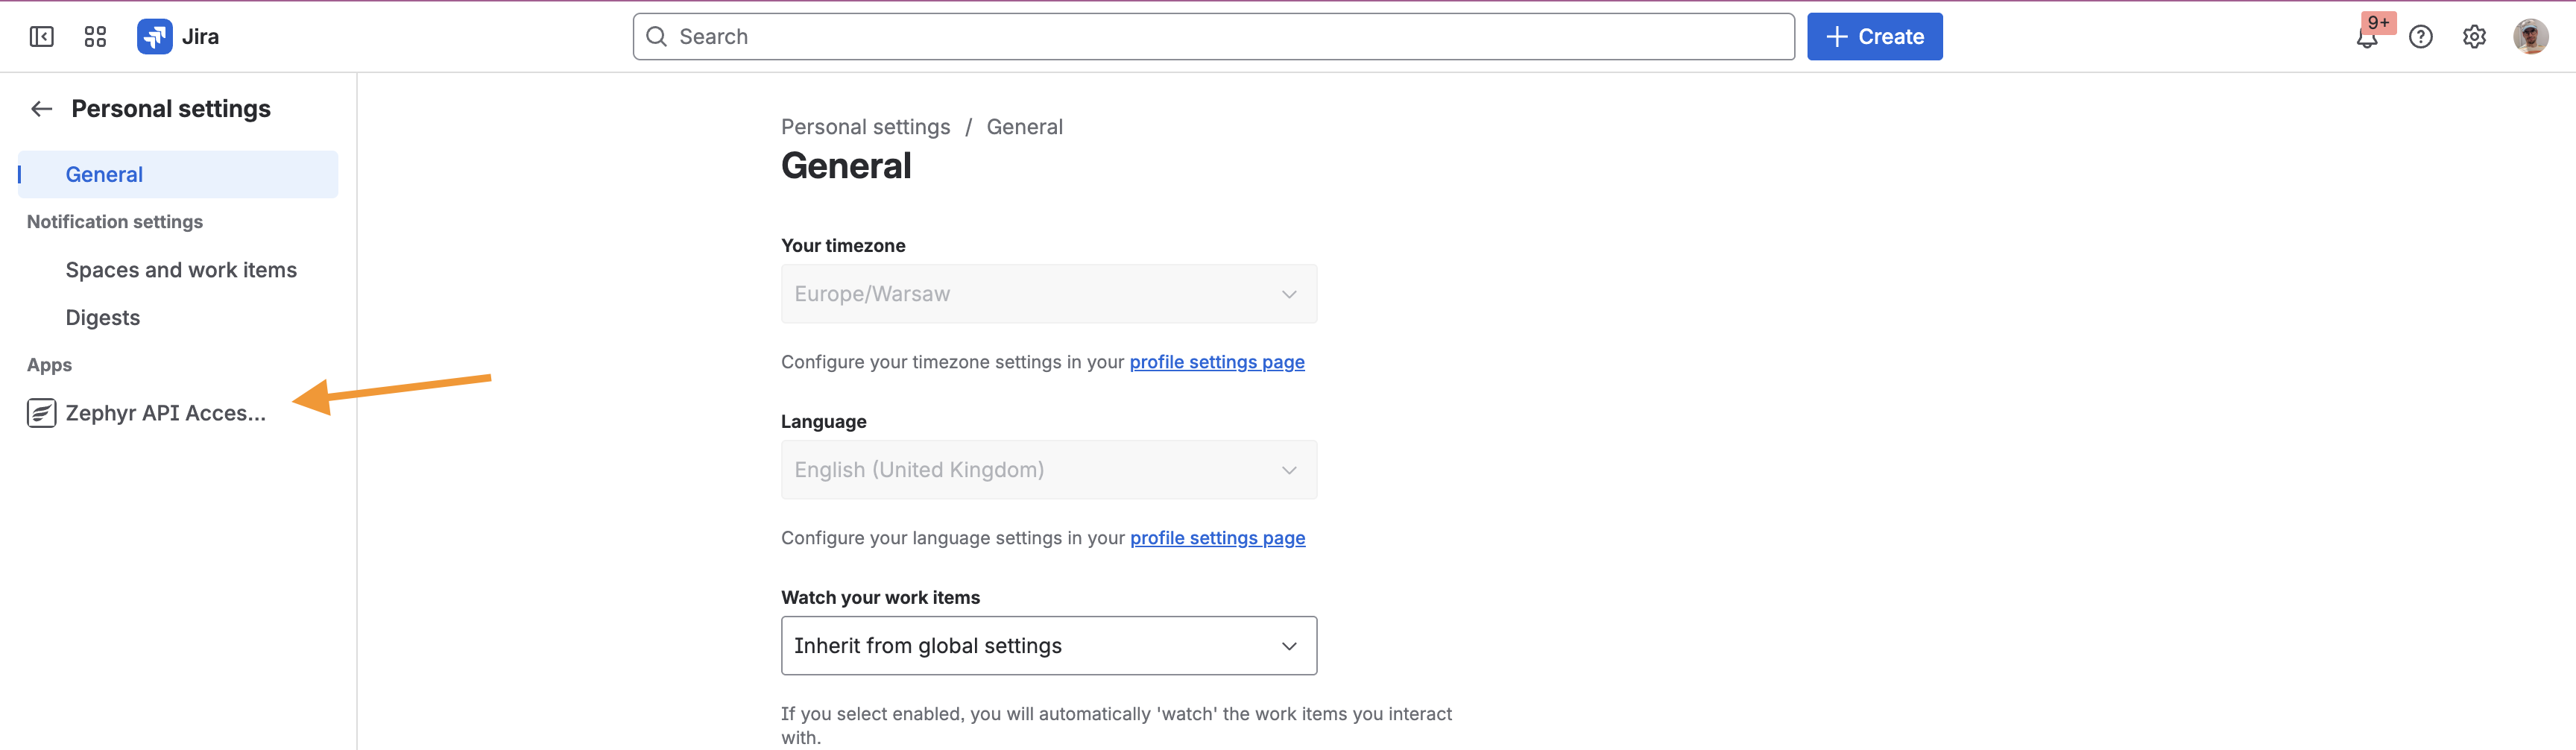Follow the timezone profile settings page link
Viewport: 2576px width, 750px height.
point(1216,362)
